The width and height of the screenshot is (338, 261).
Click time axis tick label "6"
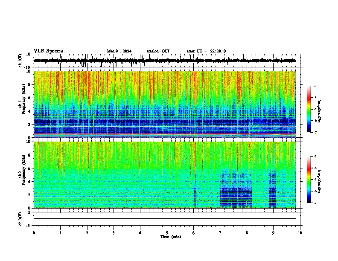click(x=194, y=233)
